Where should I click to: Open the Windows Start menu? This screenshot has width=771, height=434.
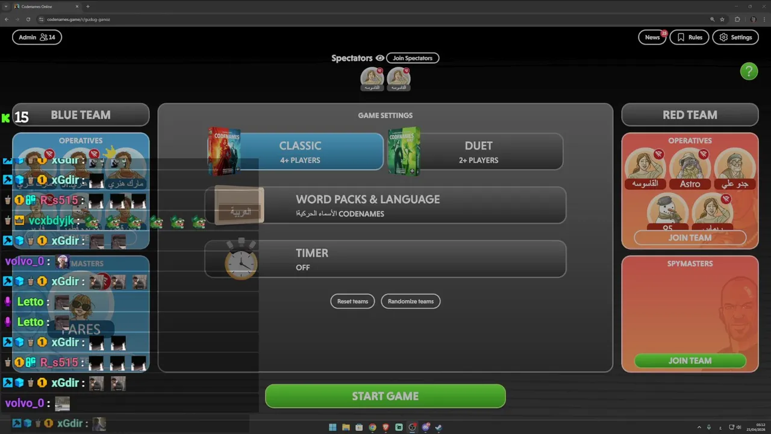click(x=332, y=427)
